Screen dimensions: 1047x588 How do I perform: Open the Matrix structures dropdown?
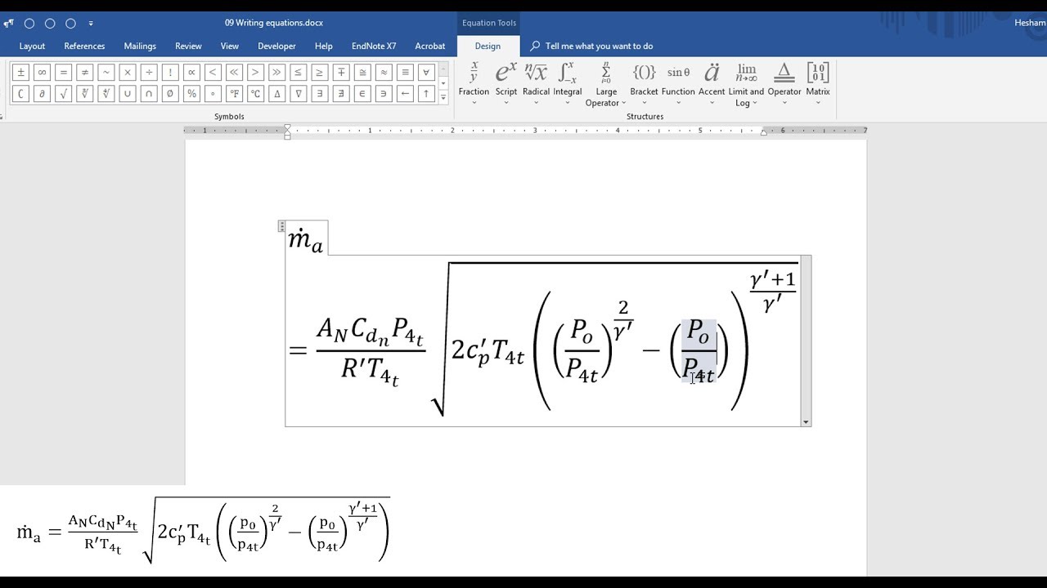pos(818,83)
